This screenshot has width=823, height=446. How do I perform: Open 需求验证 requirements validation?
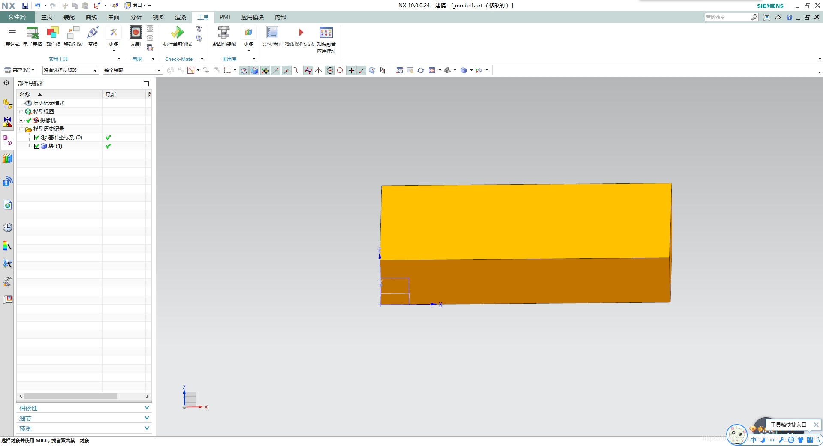[272, 36]
